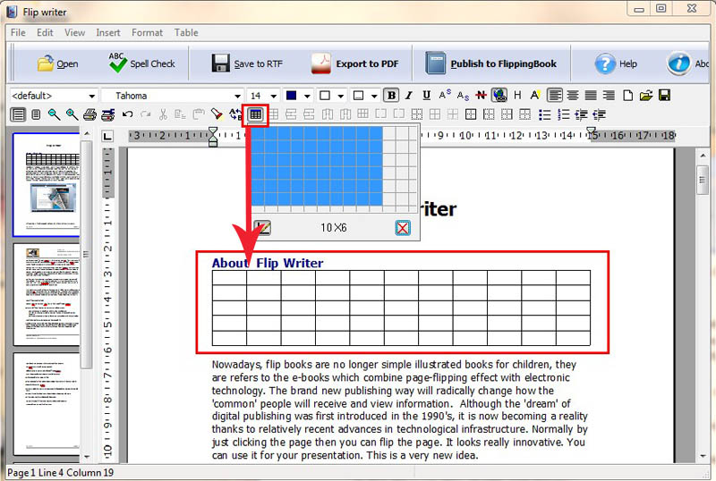This screenshot has height=481, width=716.
Task: Run Spell Check
Action: (142, 63)
